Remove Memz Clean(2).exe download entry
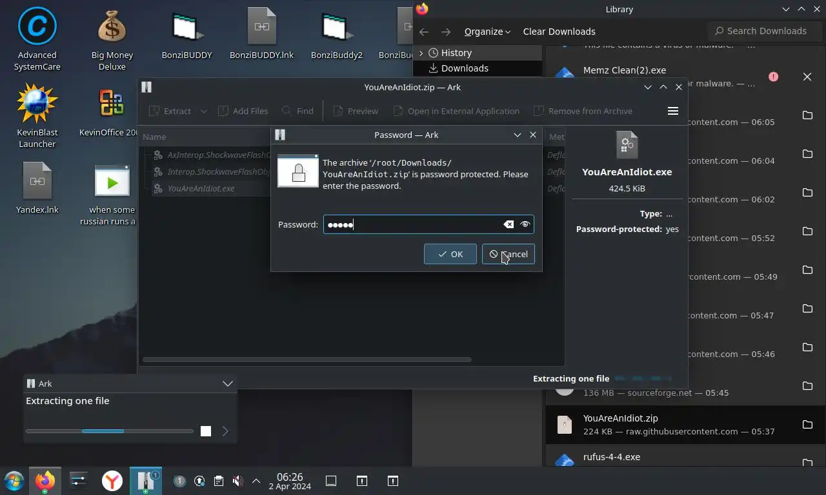 [807, 77]
